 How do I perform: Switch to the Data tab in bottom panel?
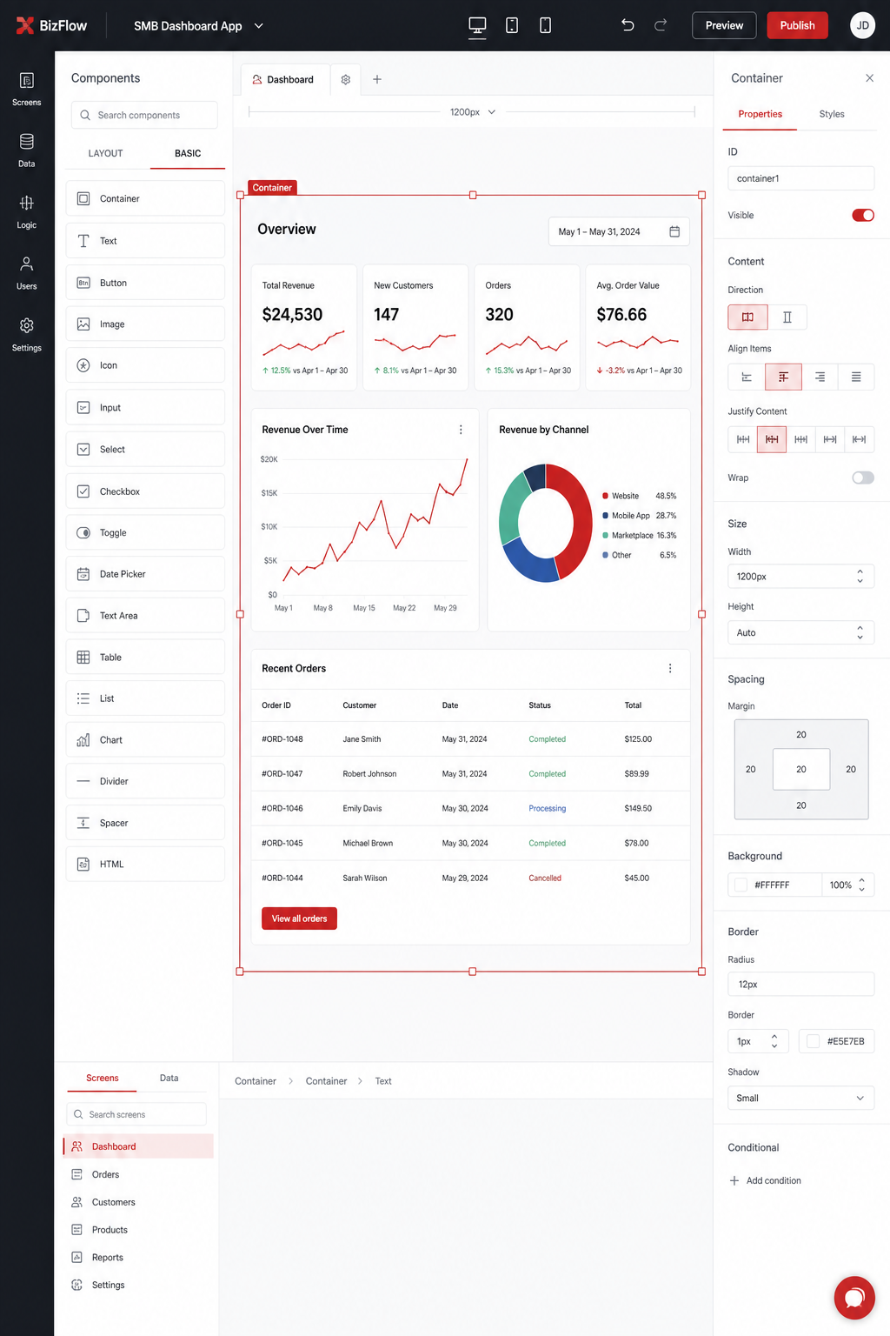pos(169,1078)
